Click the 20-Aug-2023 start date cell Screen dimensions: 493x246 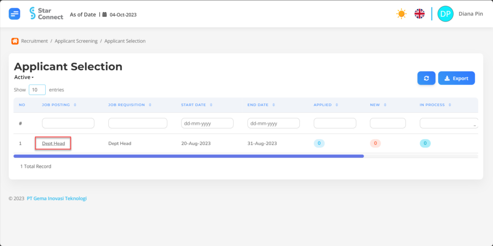[196, 143]
